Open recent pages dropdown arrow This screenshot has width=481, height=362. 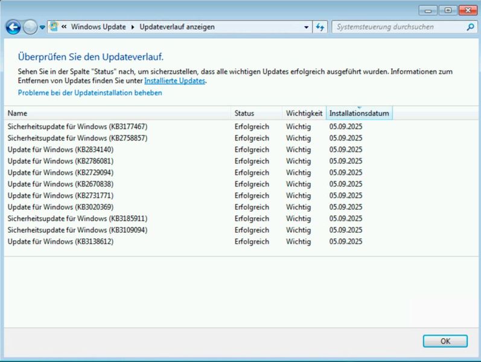coord(42,27)
